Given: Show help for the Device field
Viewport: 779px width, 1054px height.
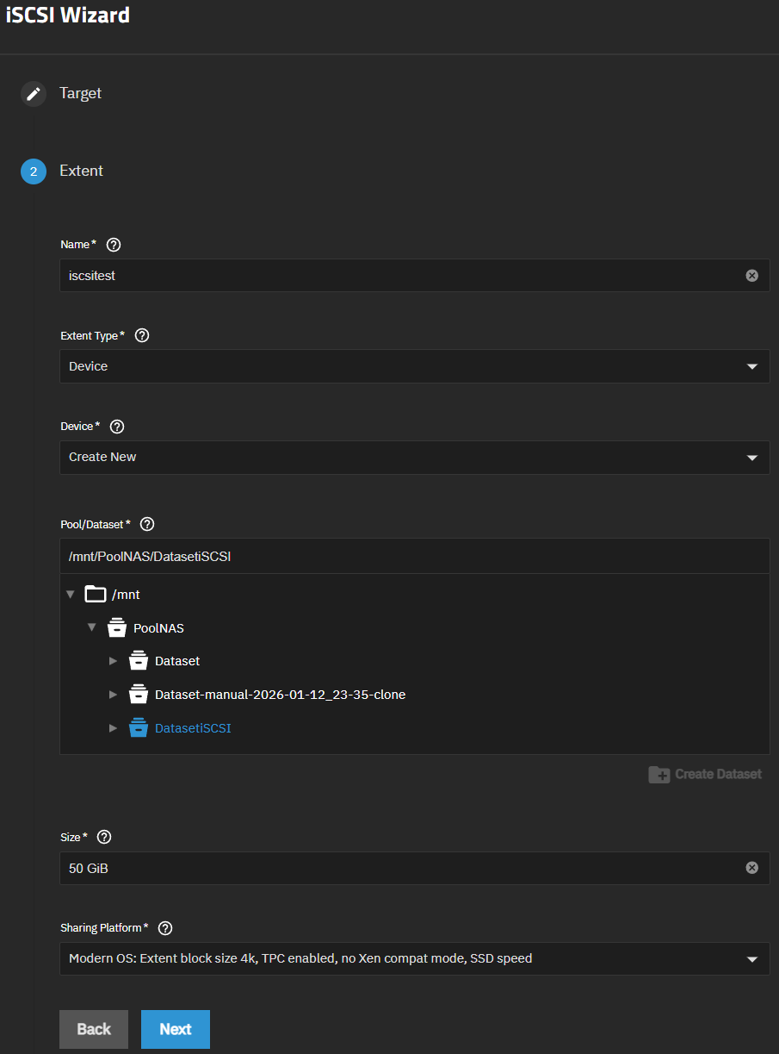Looking at the screenshot, I should coord(118,427).
